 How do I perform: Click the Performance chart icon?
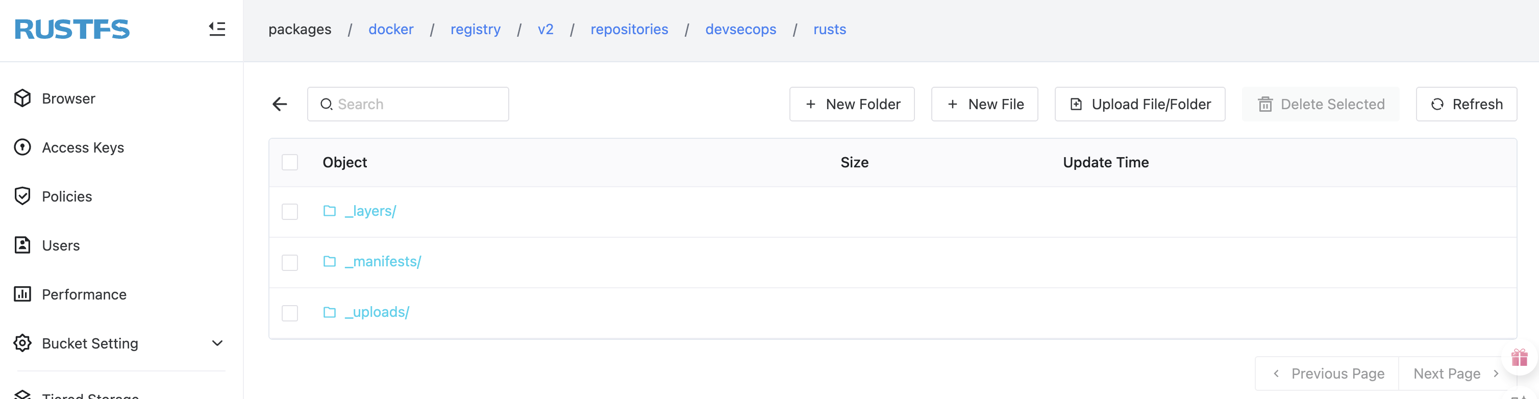point(22,294)
